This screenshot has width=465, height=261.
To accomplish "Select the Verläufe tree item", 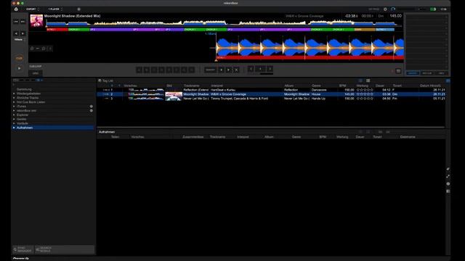I will [23, 123].
